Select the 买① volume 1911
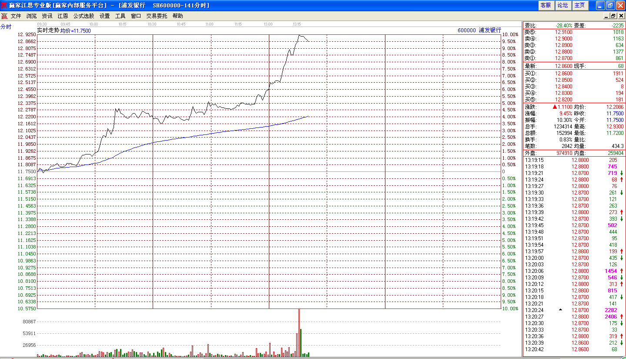Image resolution: width=626 pixels, height=359 pixels. pos(618,74)
